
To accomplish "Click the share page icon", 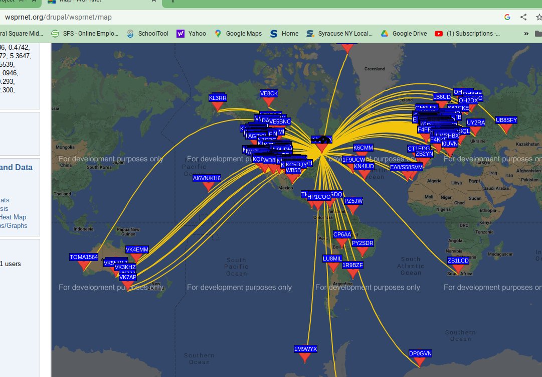I will pos(523,17).
